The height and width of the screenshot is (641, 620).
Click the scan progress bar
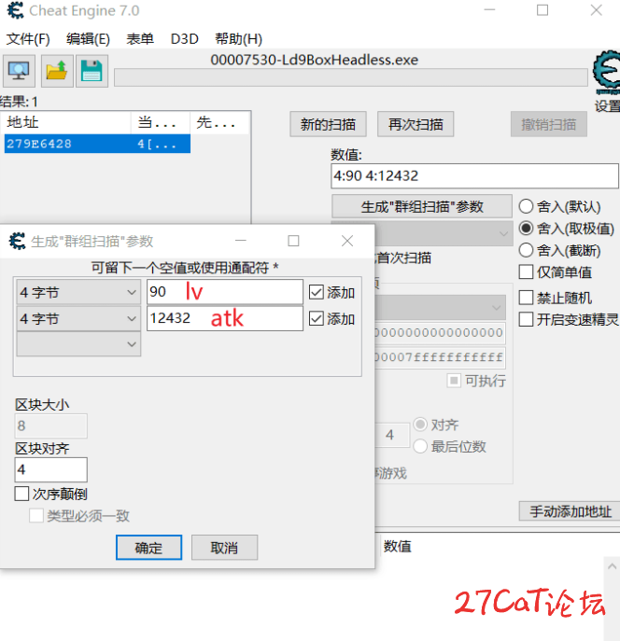(350, 77)
